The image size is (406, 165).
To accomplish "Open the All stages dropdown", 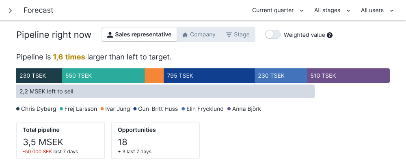I will pos(332,11).
